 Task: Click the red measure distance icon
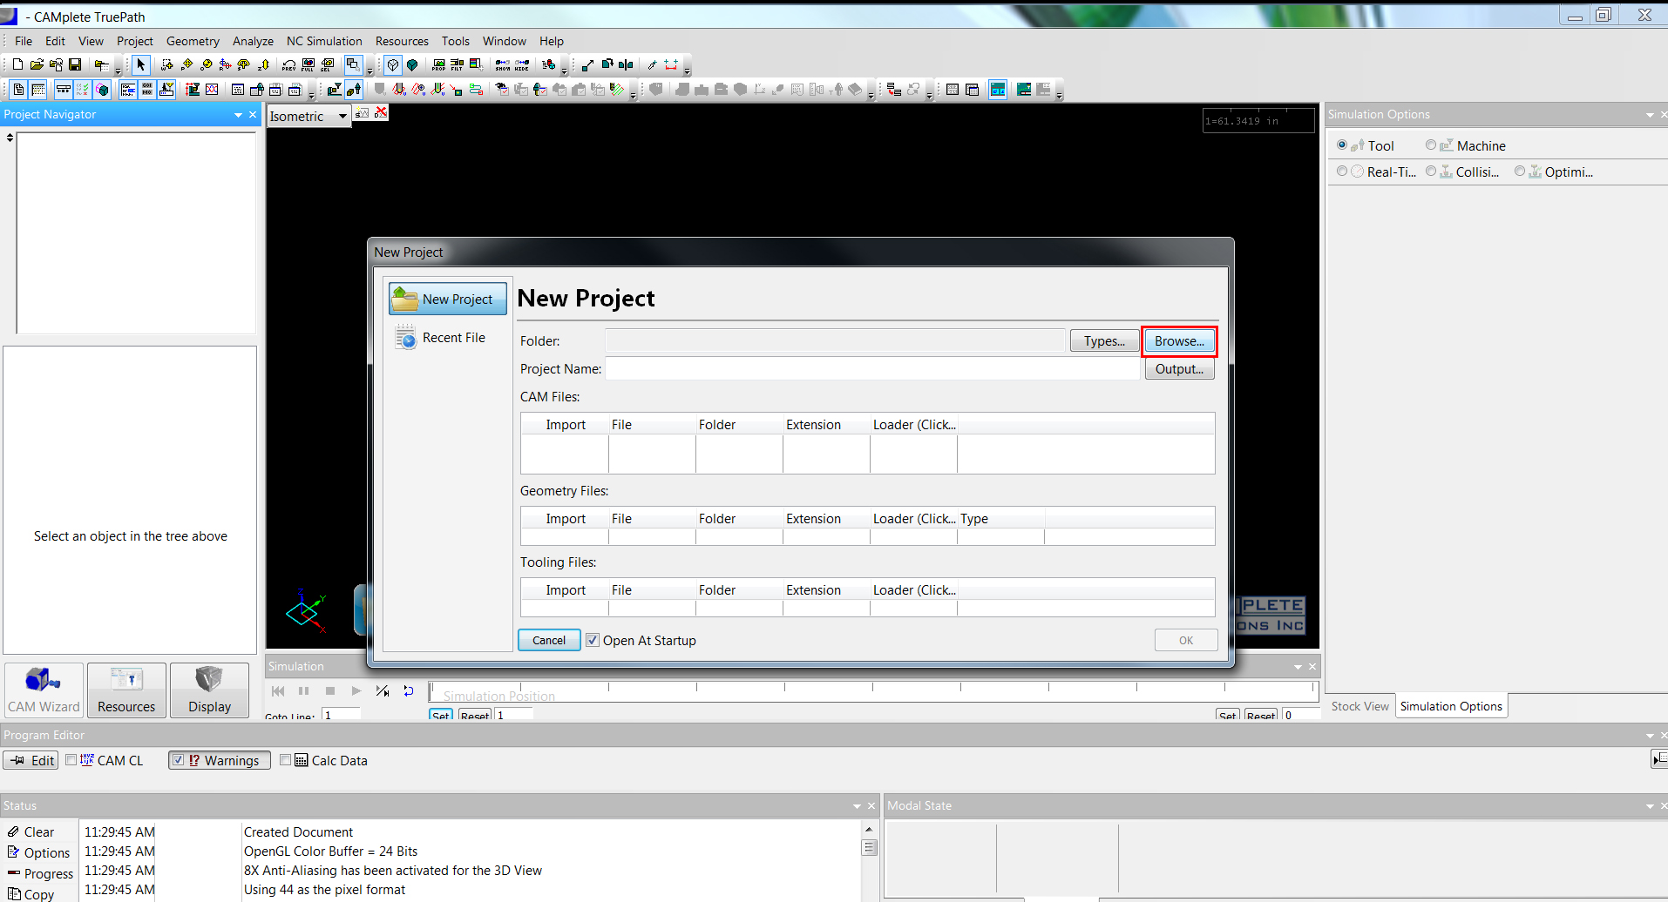[671, 65]
